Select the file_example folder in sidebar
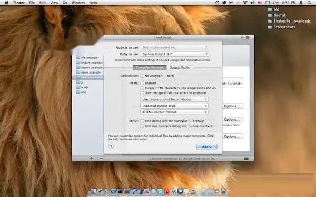316x197 pixels. [x=87, y=57]
